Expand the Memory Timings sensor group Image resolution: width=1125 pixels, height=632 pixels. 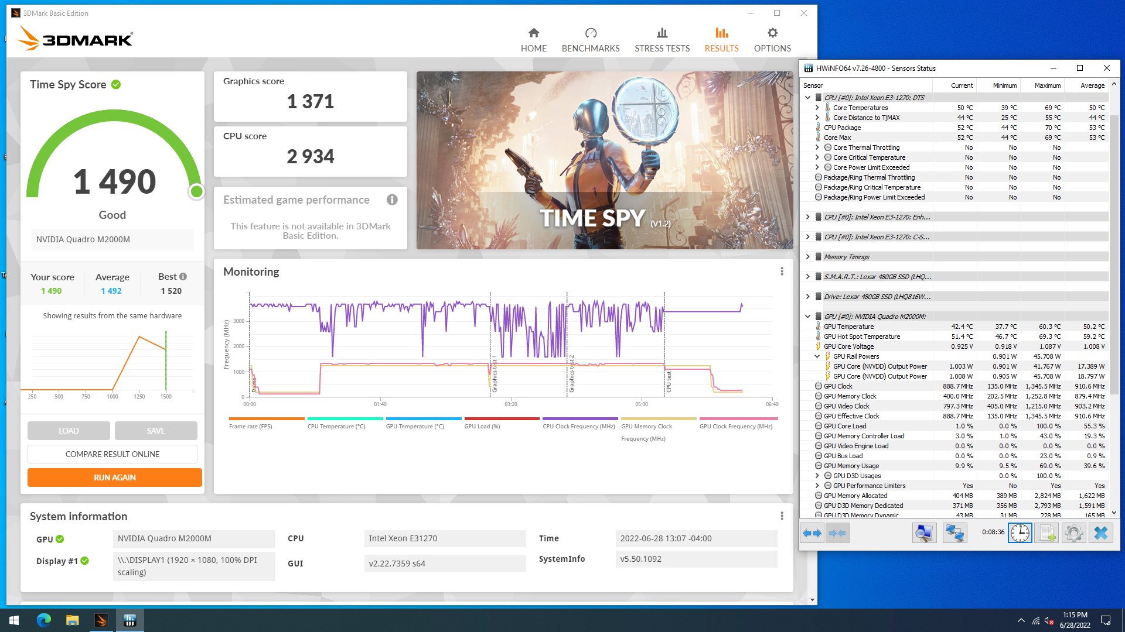[x=807, y=257]
